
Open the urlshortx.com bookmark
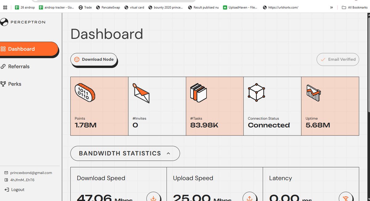tap(280, 7)
